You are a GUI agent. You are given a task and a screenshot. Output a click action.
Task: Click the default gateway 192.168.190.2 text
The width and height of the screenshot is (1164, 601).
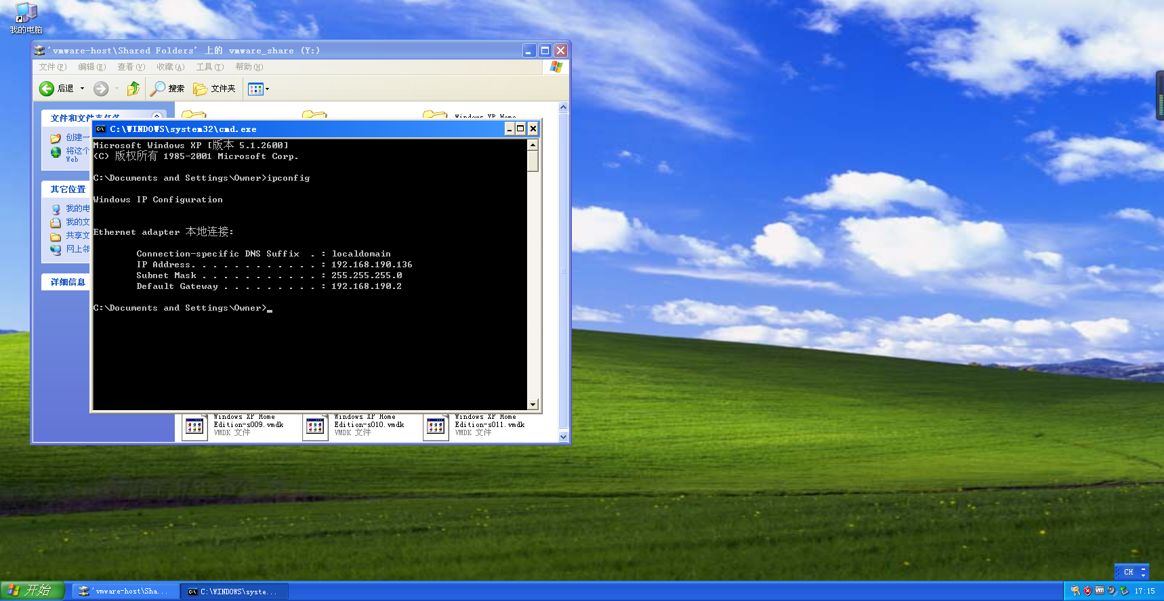pos(366,286)
